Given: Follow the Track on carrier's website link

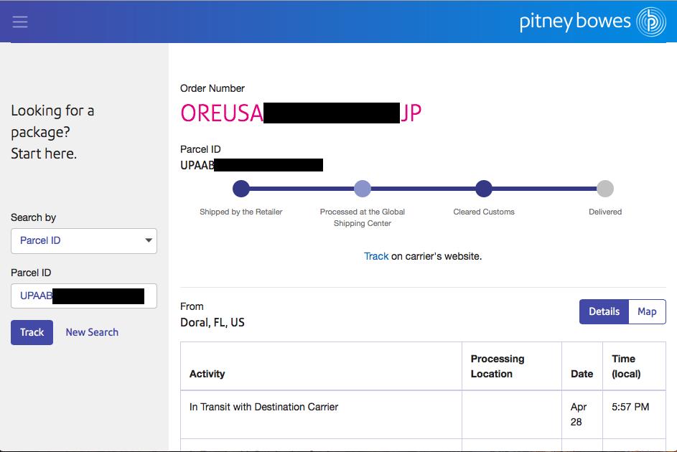Looking at the screenshot, I should (x=376, y=256).
